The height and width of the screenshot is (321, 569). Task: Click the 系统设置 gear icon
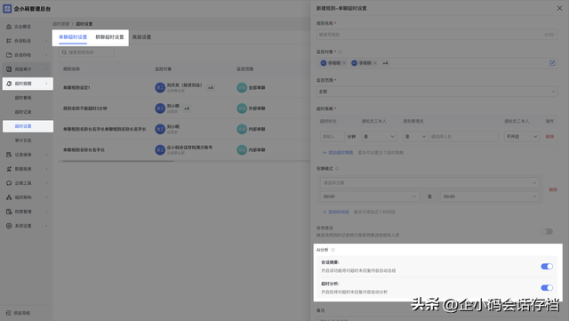point(9,226)
